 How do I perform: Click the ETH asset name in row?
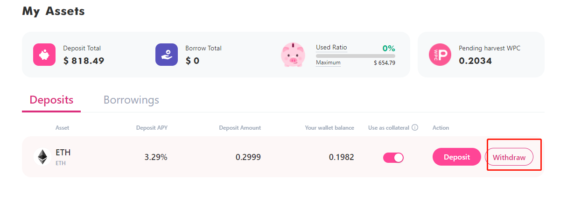63,153
